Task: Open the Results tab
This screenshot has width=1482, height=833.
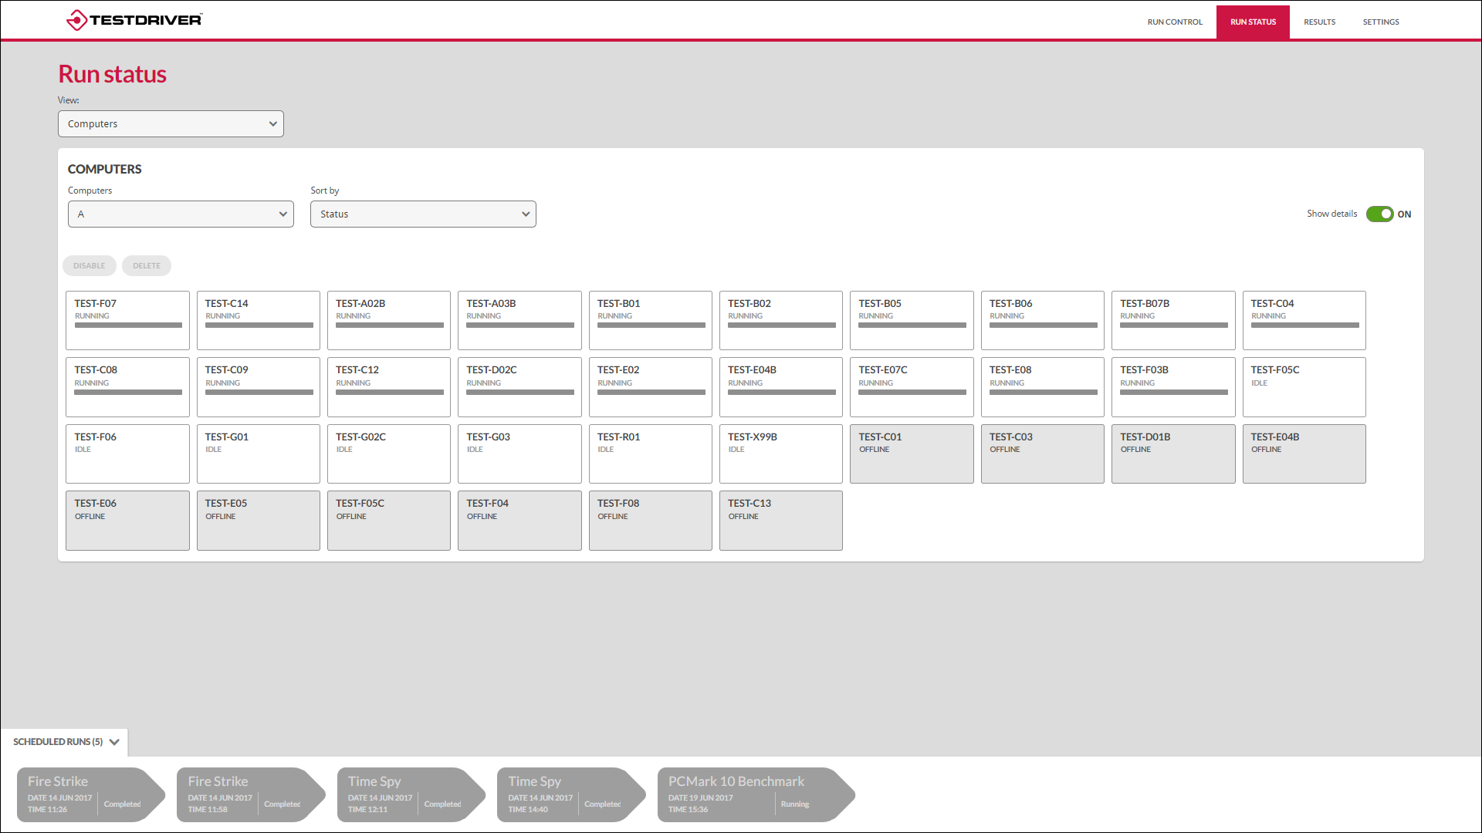Action: click(x=1319, y=22)
